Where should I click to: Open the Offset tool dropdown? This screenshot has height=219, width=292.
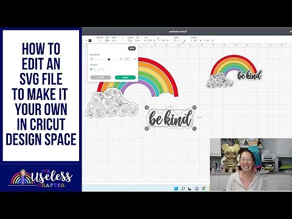[114, 41]
